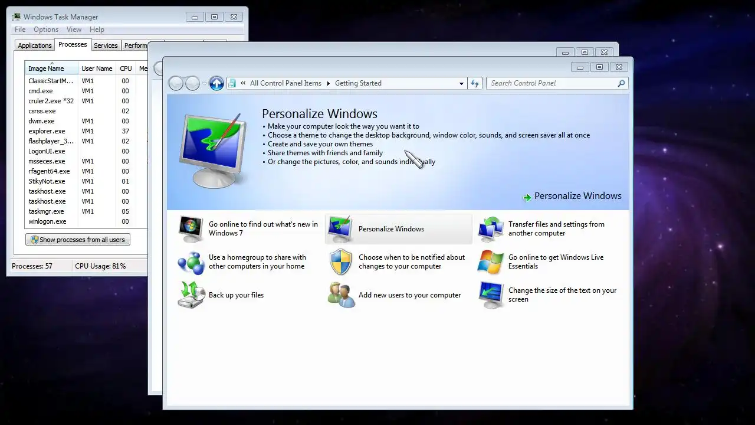
Task: Click Go online to find out what's new link
Action: tap(263, 229)
